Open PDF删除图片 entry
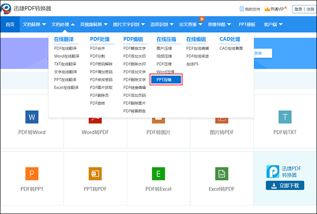 (x=134, y=103)
